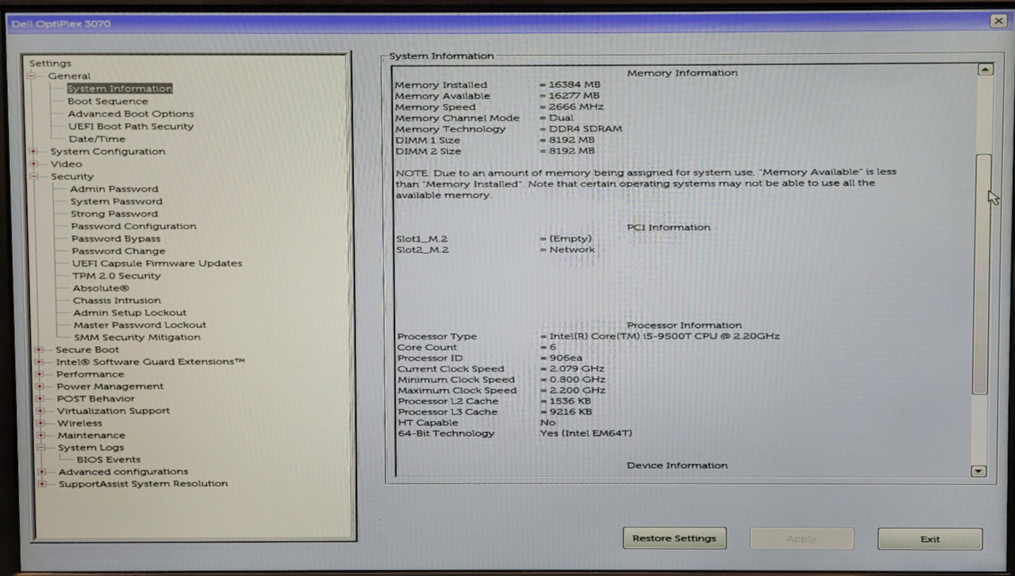Viewport: 1015px width, 576px height.
Task: Select the System Logs category
Action: (91, 447)
